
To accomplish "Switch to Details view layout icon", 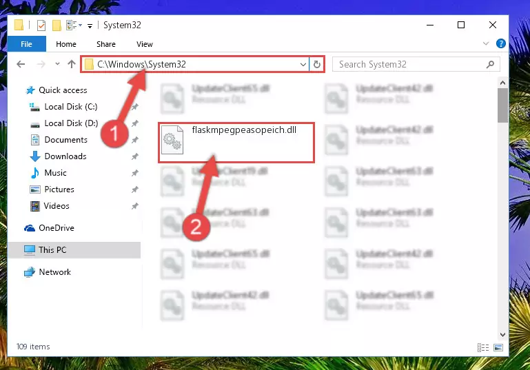I will pyautogui.click(x=483, y=347).
